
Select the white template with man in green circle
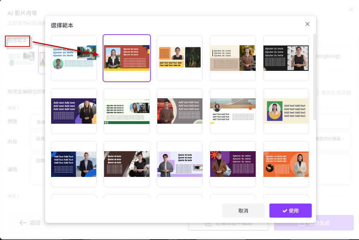(74, 58)
